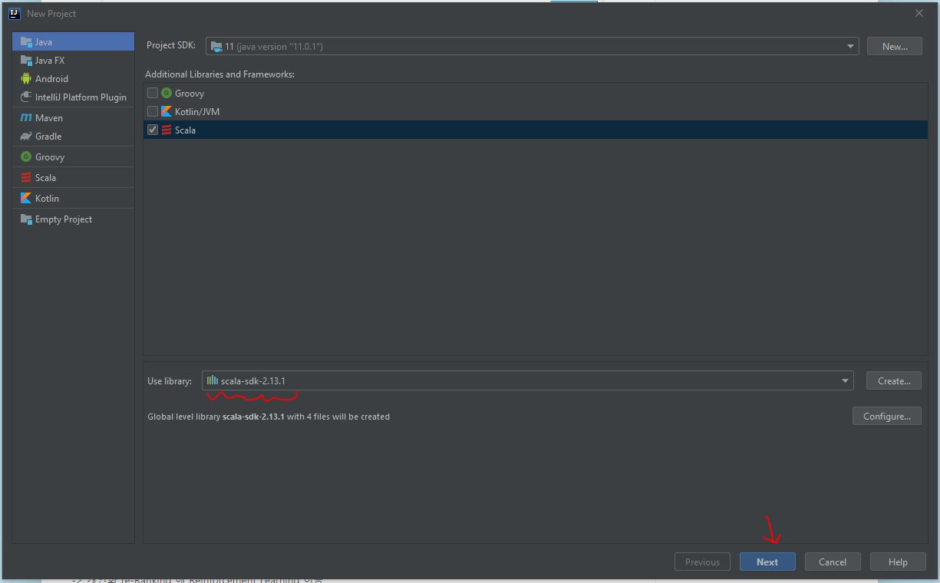Image resolution: width=940 pixels, height=583 pixels.
Task: Enable the Kotlin/JVM framework checkbox
Action: pos(153,112)
